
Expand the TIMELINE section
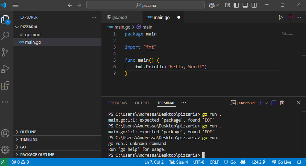pos(29,139)
